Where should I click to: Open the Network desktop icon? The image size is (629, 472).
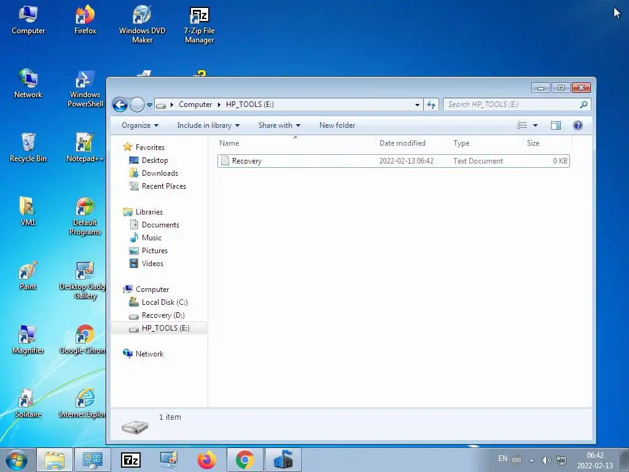[28, 84]
